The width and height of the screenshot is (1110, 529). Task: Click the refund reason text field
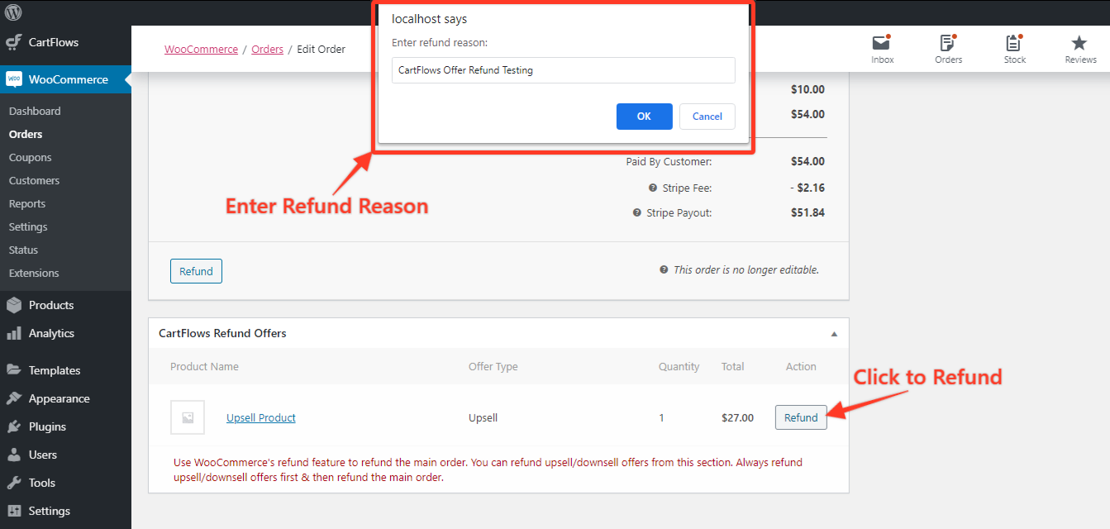click(563, 70)
